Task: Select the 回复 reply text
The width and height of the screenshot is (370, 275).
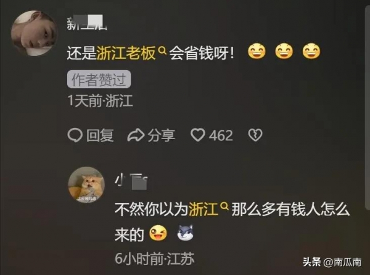Action: pos(100,135)
